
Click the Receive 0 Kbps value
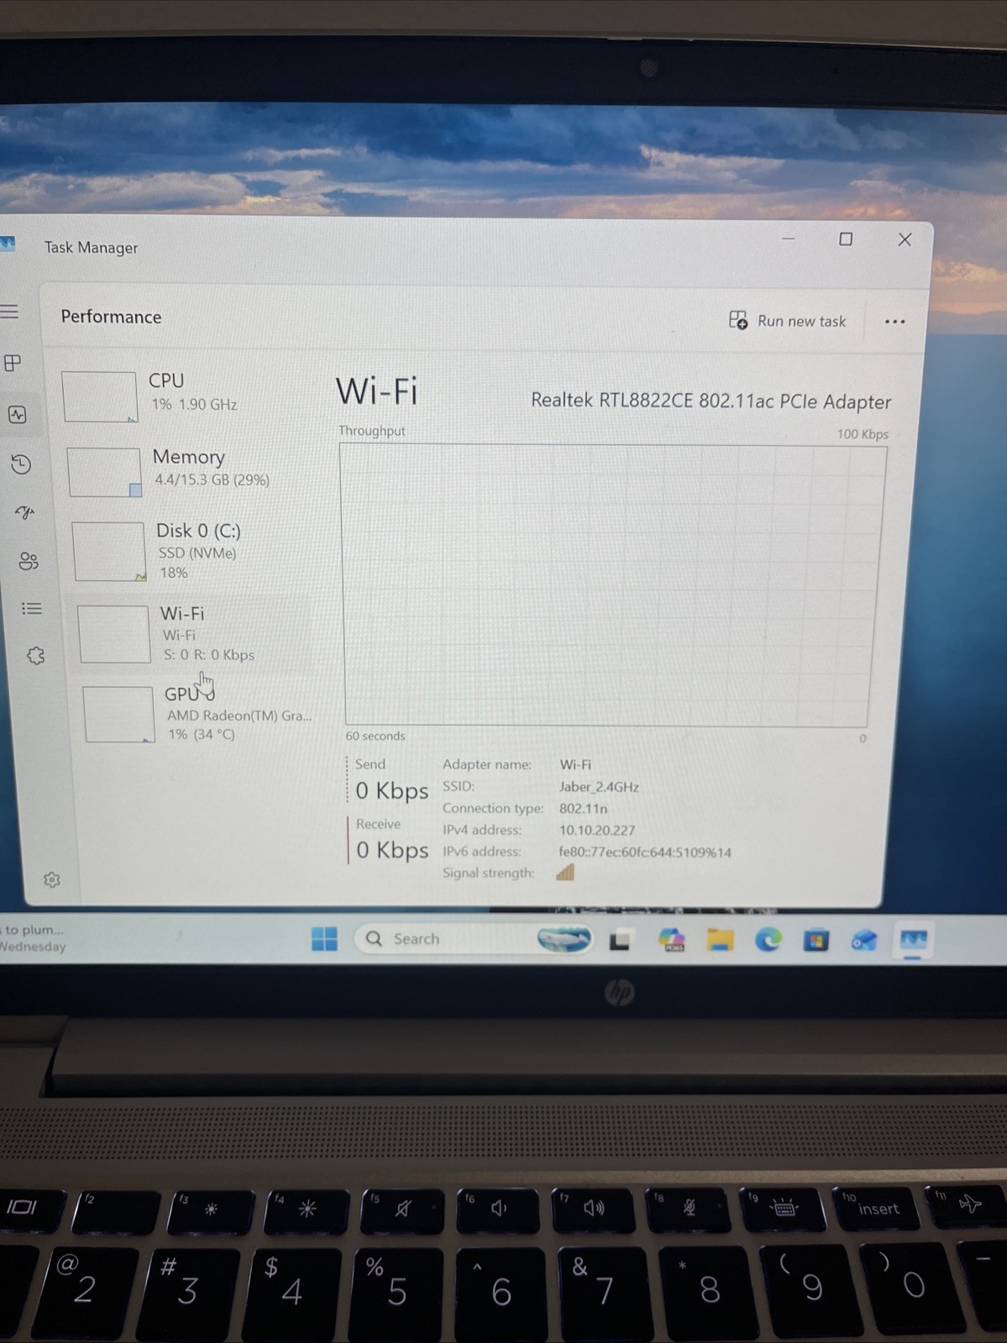coord(392,850)
